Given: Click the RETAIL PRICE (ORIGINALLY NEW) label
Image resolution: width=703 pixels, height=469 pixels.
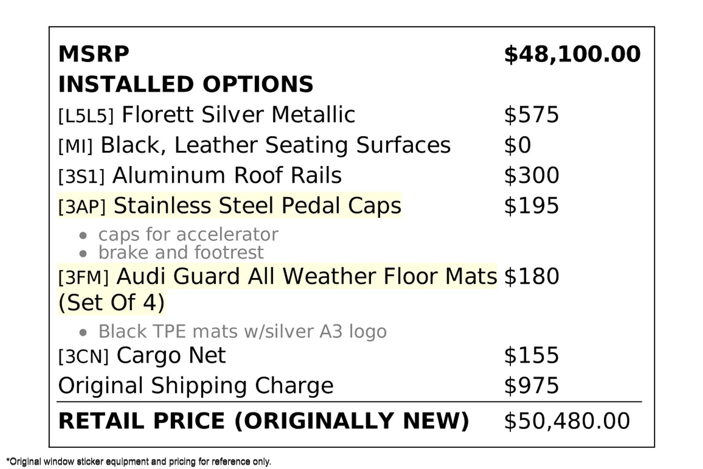Looking at the screenshot, I should [264, 421].
